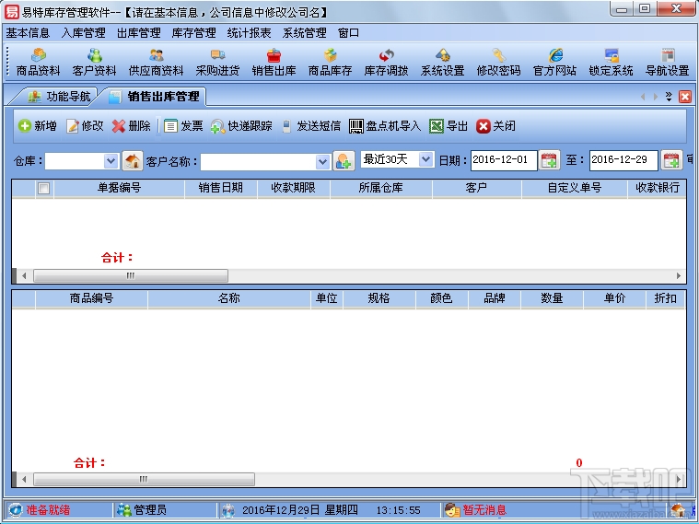Open the 最近30天 date range dropdown

[x=426, y=159]
